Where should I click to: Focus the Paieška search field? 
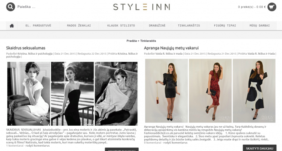[x=27, y=7]
